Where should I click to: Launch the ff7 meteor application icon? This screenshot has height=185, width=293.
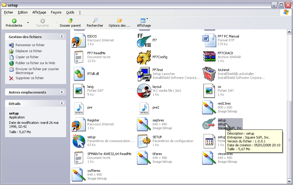(144, 40)
